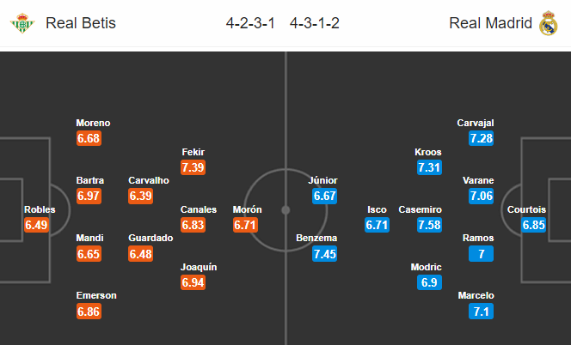This screenshot has height=345, width=571.
Task: Click Isco's 6.71 rating badge
Action: tap(377, 225)
